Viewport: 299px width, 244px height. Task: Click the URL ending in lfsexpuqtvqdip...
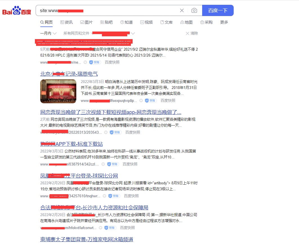tap(109, 100)
